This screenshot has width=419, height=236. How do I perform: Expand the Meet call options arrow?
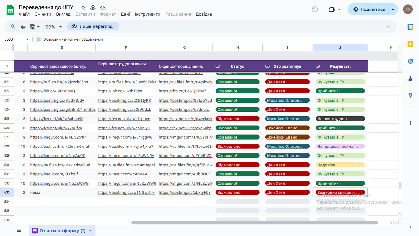(339, 10)
